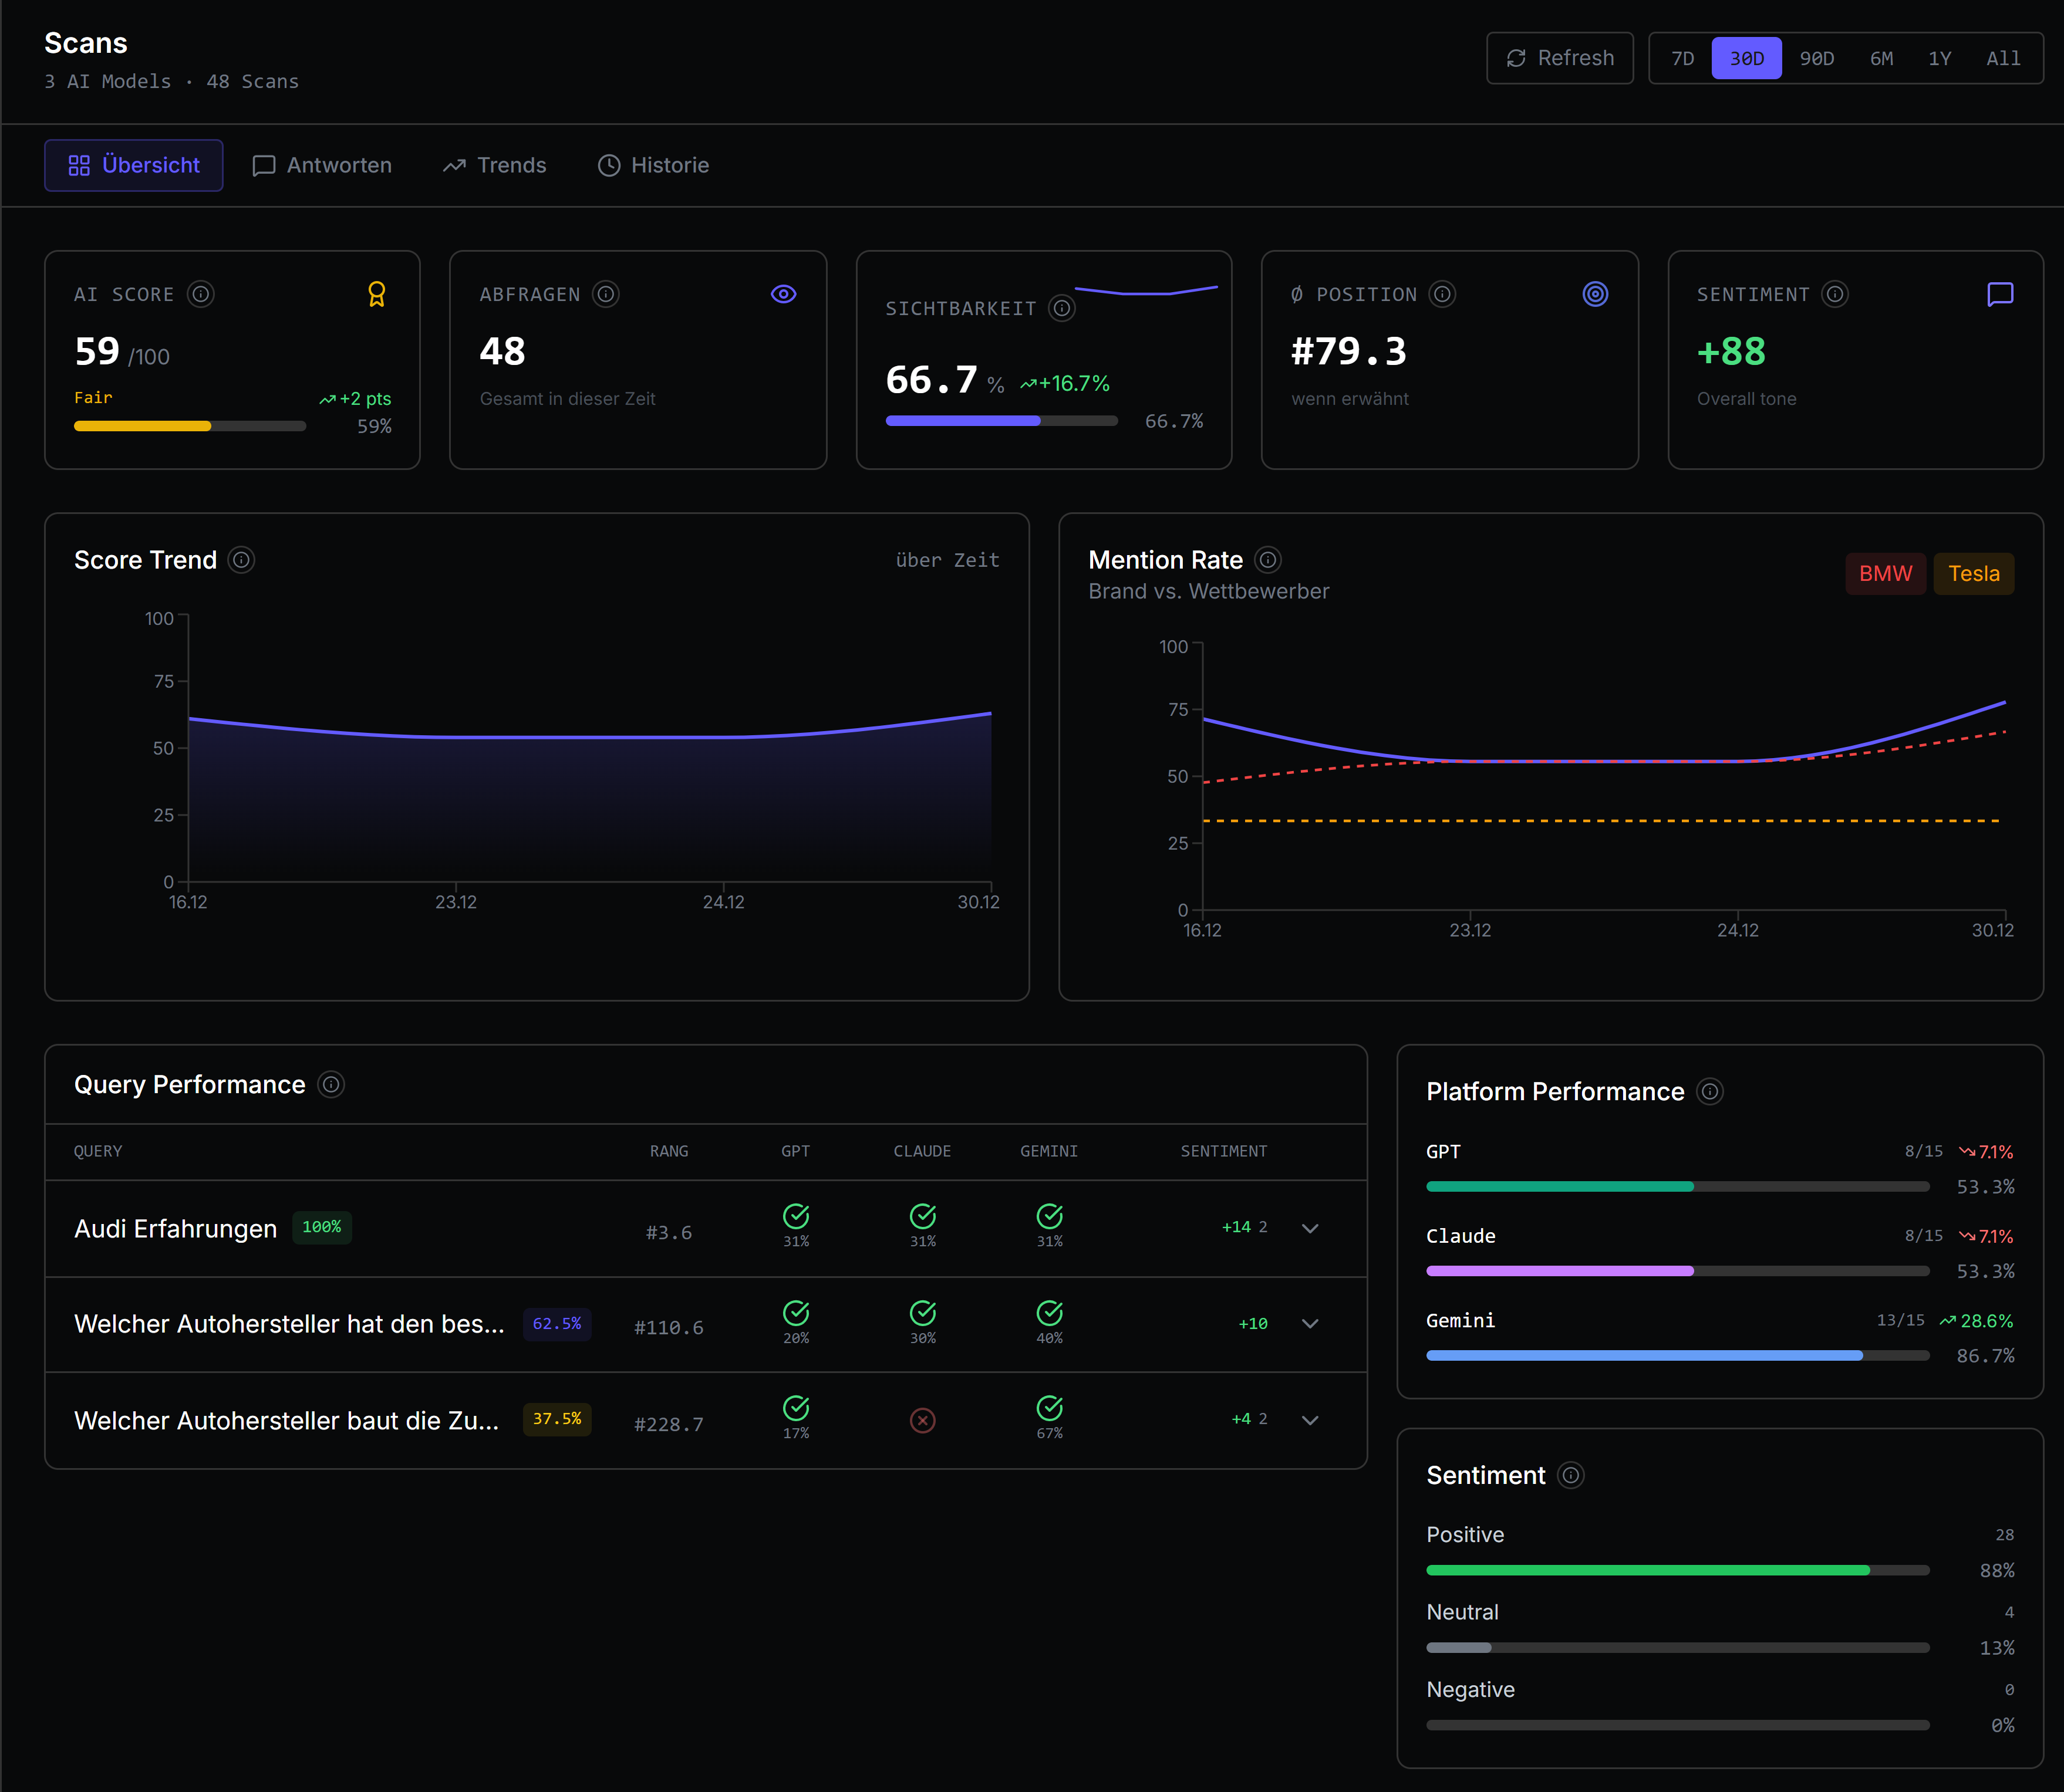Switch to the Antworten tab

(322, 166)
